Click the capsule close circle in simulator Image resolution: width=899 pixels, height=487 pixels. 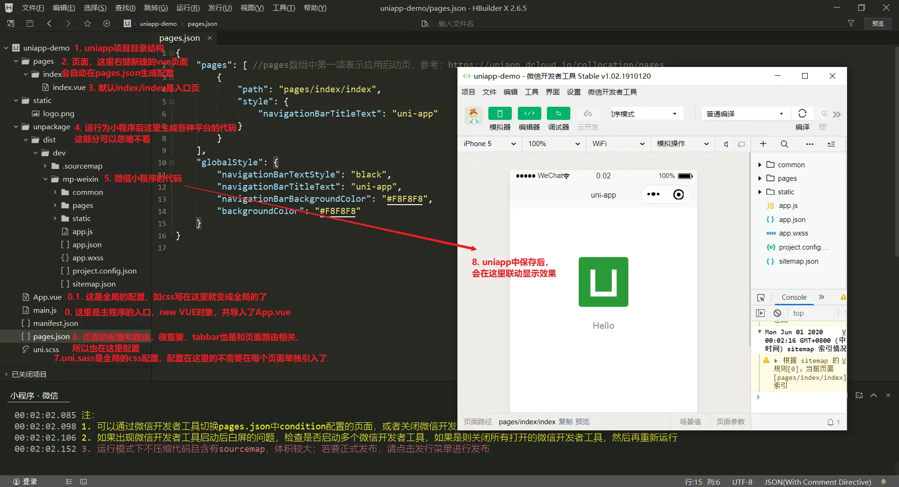pyautogui.click(x=678, y=194)
